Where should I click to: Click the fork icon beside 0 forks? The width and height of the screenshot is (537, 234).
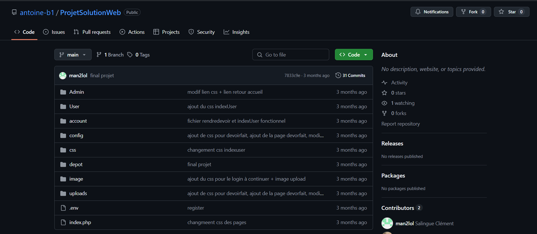point(384,113)
